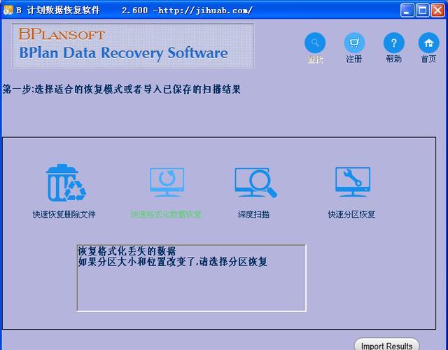Click the magnifier search icon in header

click(315, 43)
